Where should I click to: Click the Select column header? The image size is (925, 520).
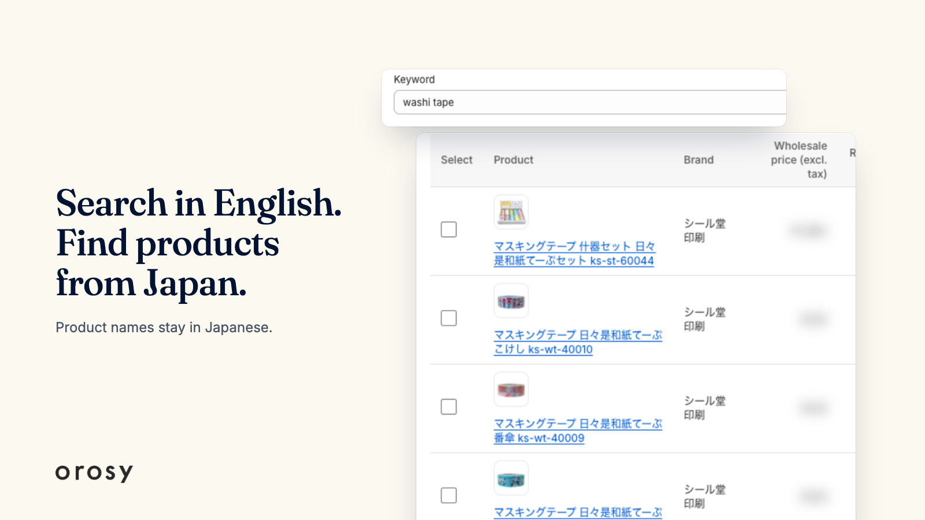457,160
